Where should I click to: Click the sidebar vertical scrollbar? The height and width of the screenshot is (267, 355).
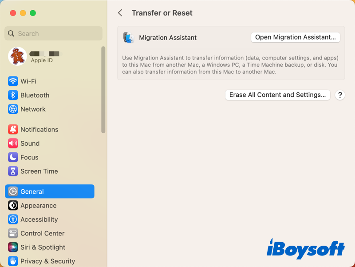(x=103, y=90)
